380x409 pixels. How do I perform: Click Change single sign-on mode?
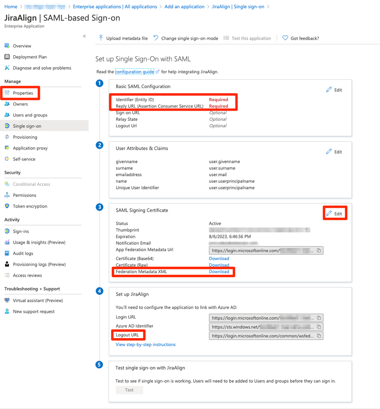186,38
